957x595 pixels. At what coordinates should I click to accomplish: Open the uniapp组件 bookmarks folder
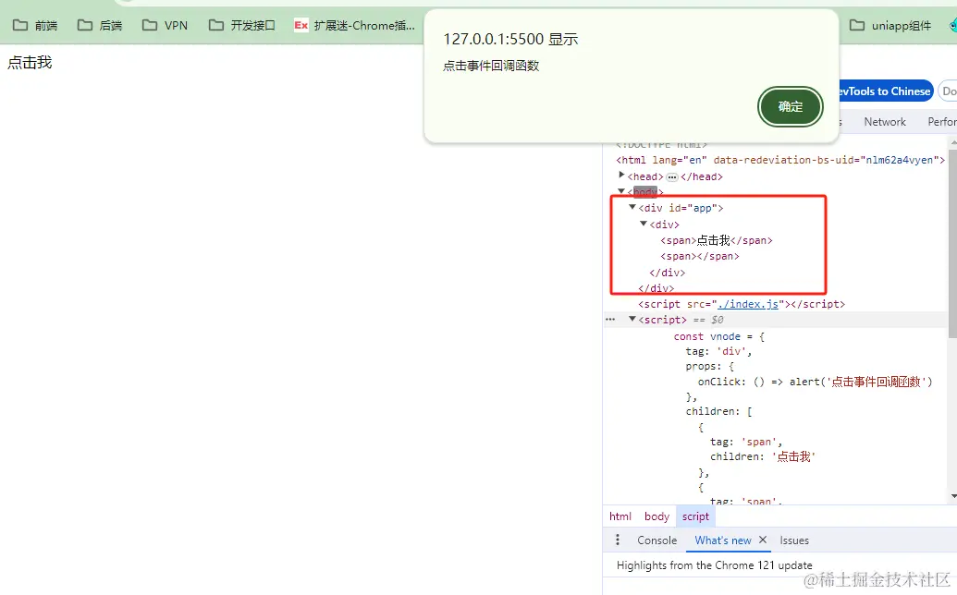click(x=891, y=26)
